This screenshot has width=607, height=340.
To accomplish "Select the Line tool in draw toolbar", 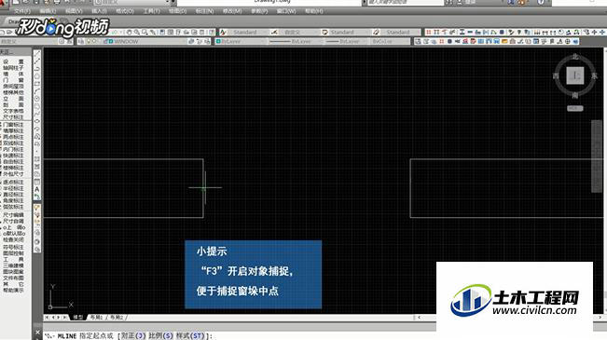I will pyautogui.click(x=37, y=54).
